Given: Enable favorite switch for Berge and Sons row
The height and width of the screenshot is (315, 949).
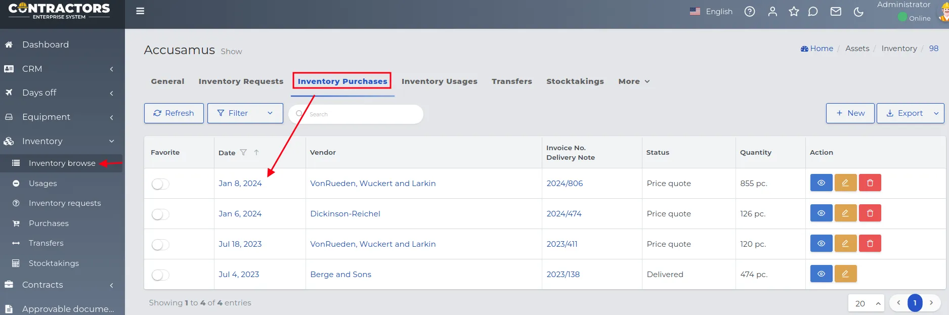Looking at the screenshot, I should click(x=160, y=275).
